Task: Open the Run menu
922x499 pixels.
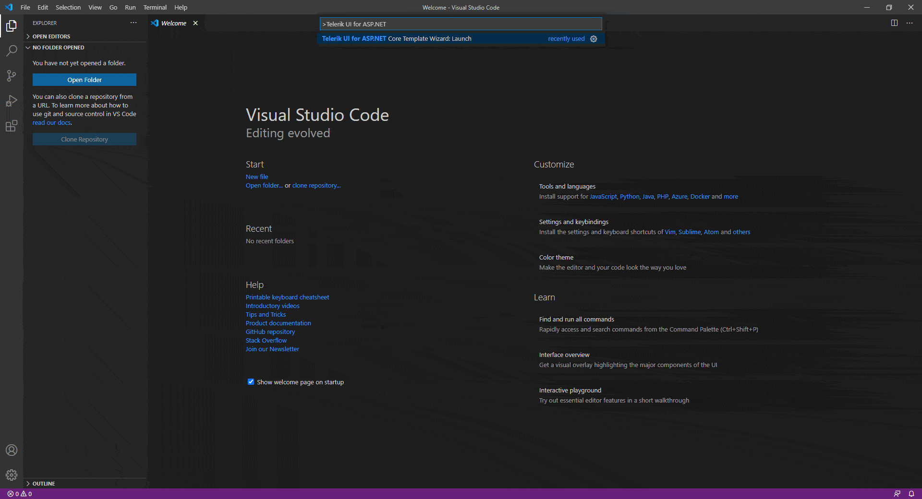Action: 130,7
